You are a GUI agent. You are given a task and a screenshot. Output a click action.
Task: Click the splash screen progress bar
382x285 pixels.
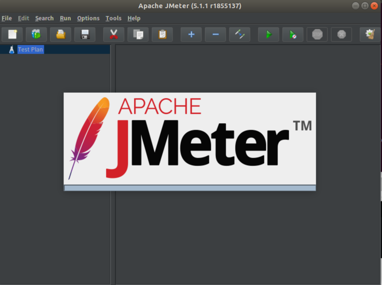pos(190,188)
